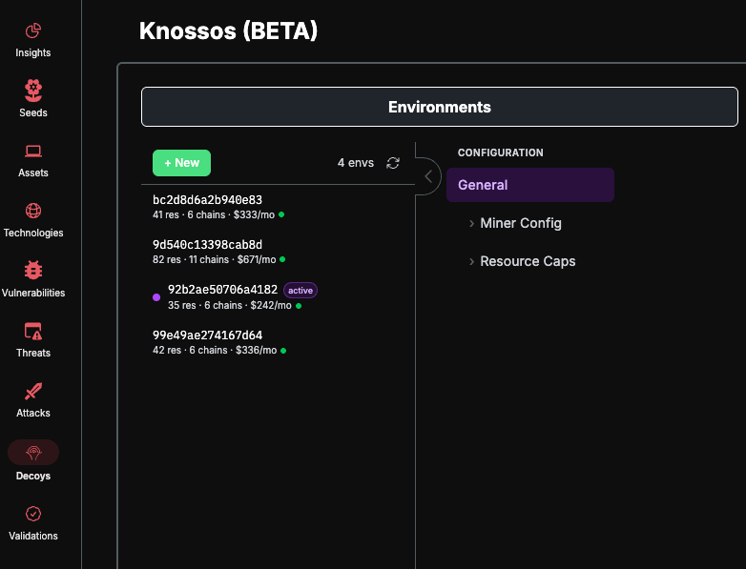Open the Validations checkmark icon

32,514
